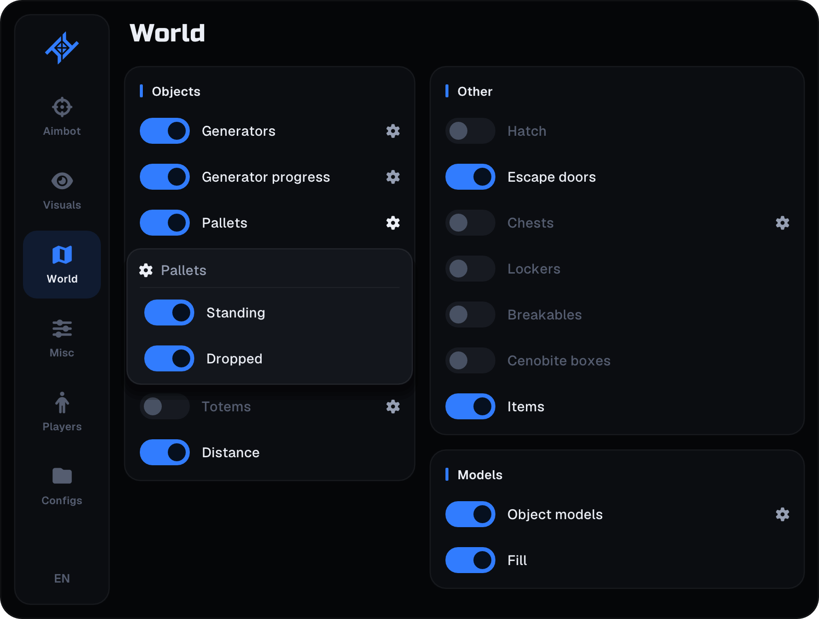Go to the Players section
819x619 pixels.
tap(62, 412)
